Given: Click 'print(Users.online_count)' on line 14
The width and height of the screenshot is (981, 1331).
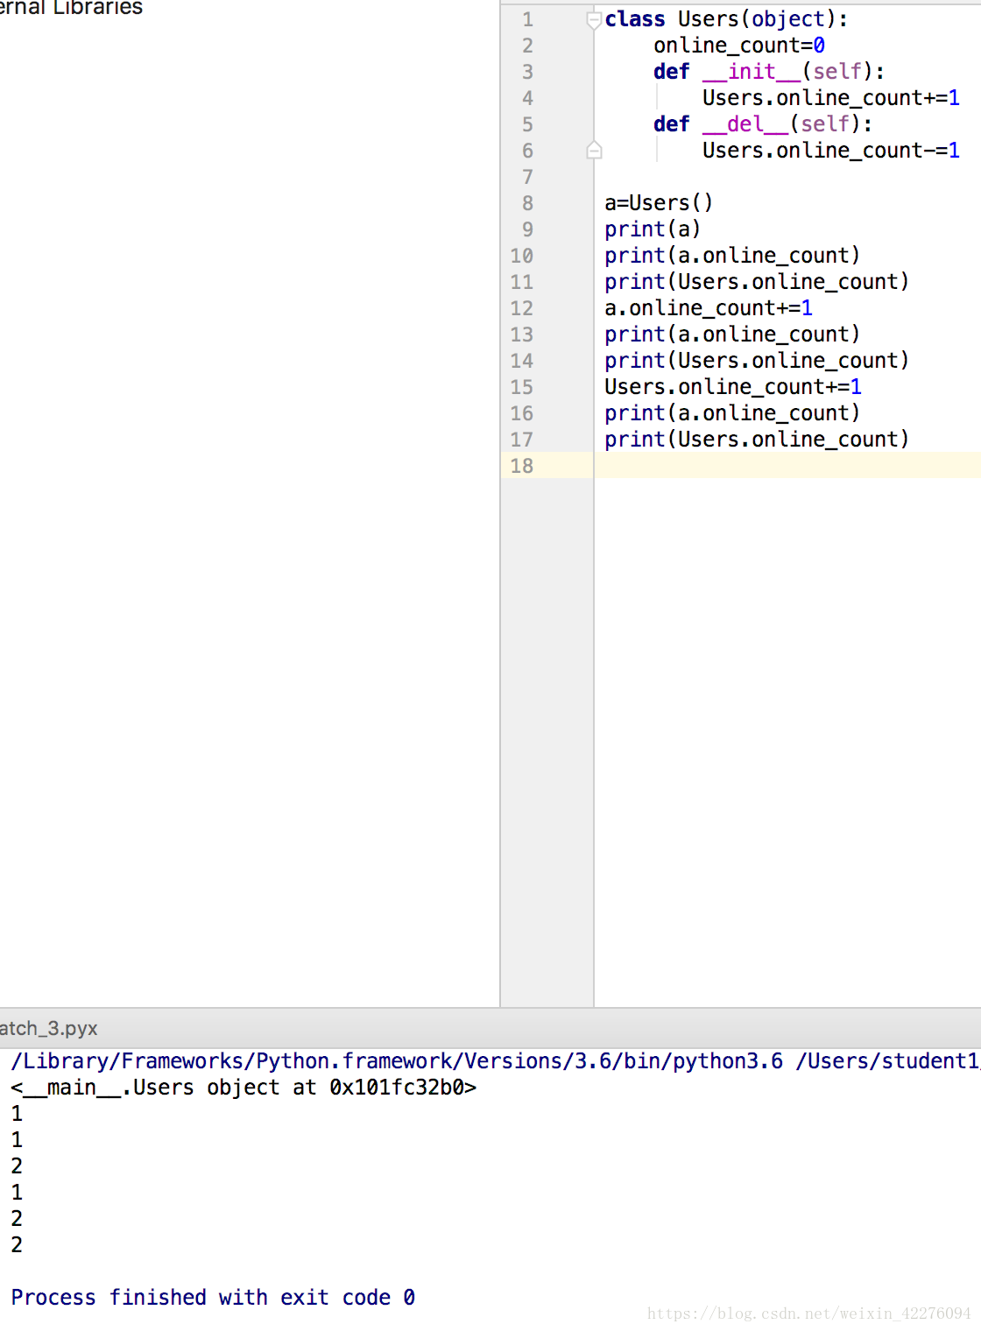Looking at the screenshot, I should coord(757,361).
